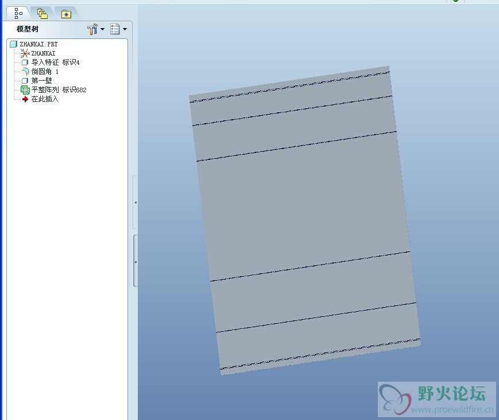499x420 pixels.
Task: Click the flat pattern icon of 平整阵列
Action: coord(25,90)
